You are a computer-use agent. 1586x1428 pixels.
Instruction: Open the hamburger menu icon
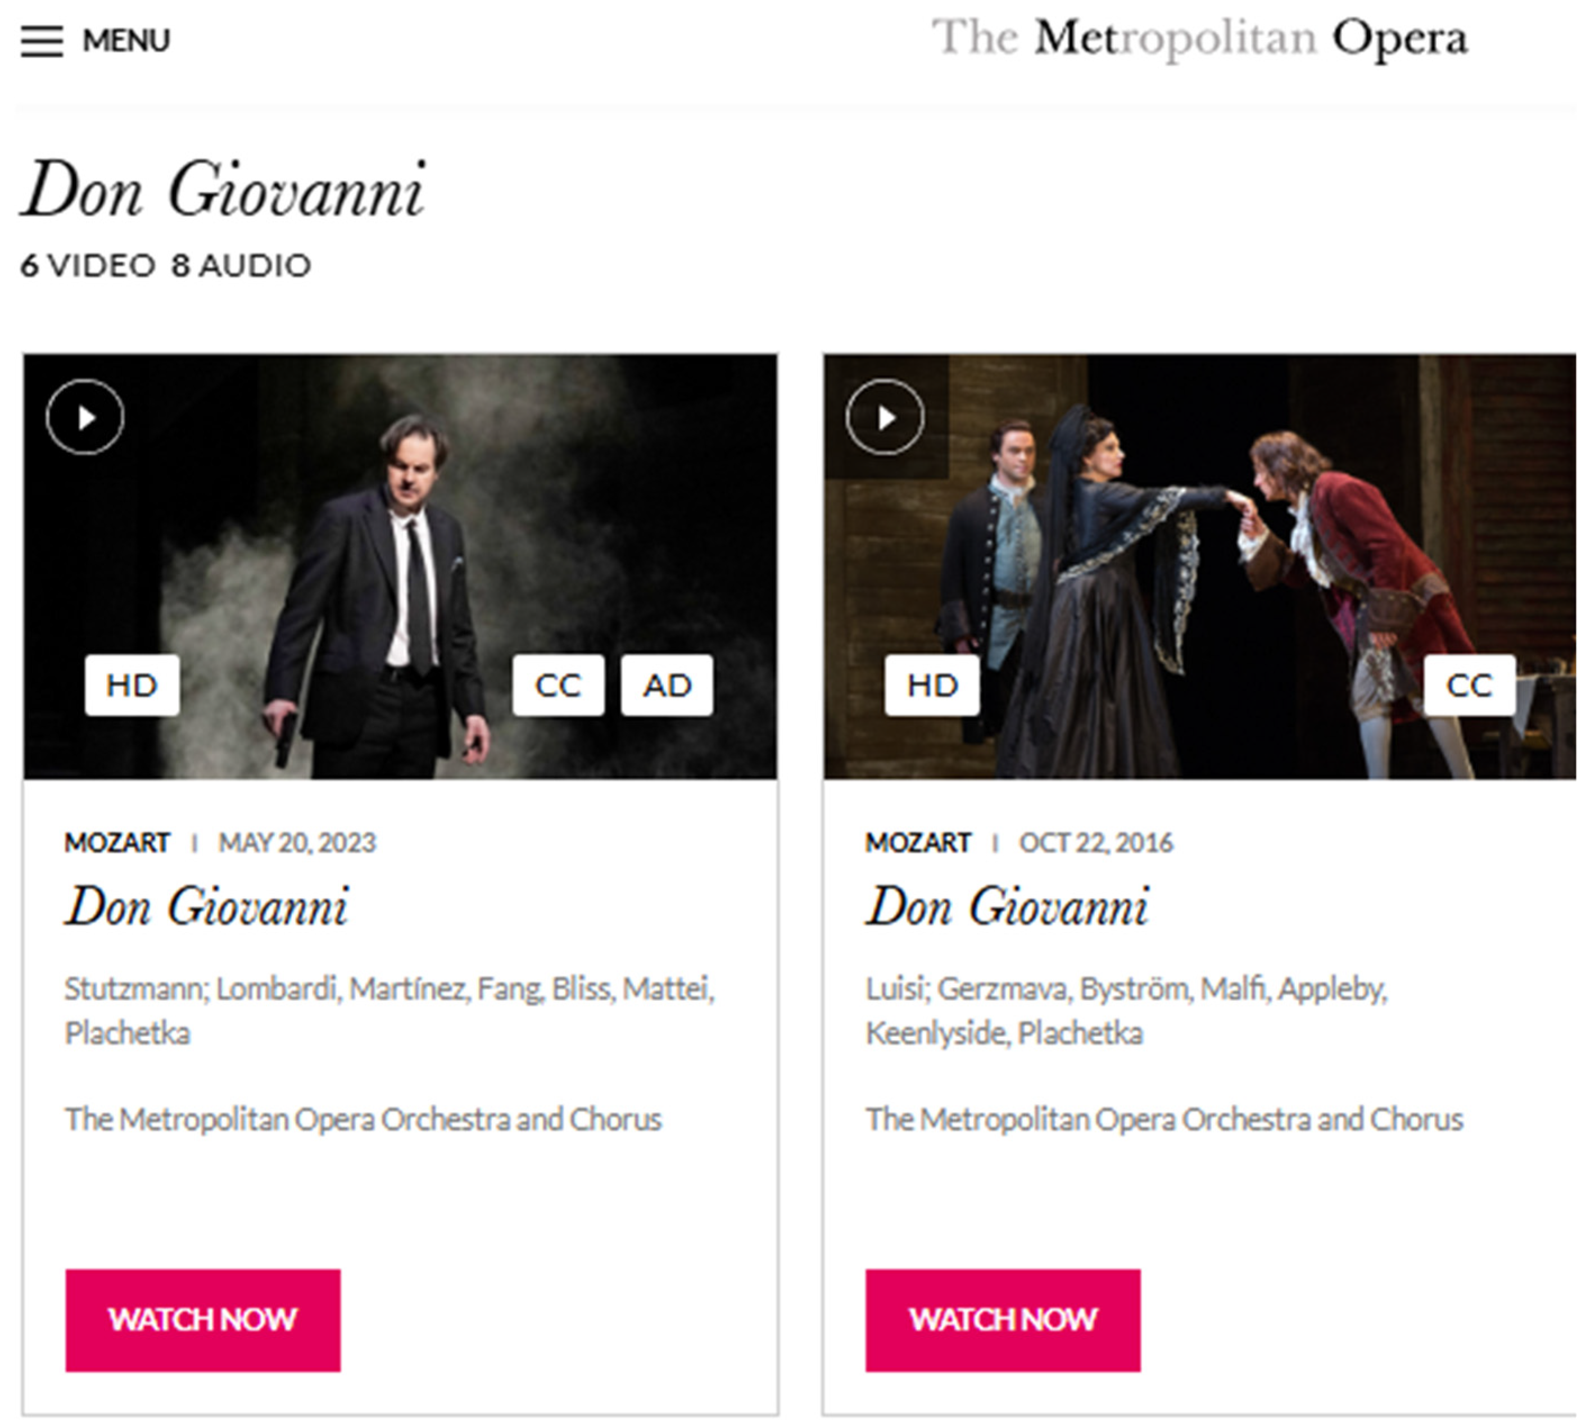pos(42,41)
